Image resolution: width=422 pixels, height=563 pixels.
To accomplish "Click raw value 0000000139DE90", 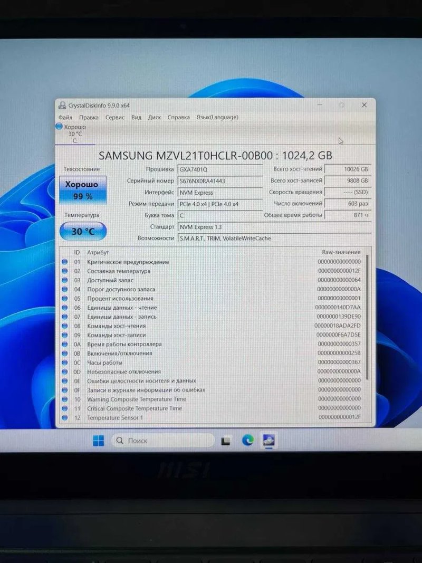I will (x=338, y=317).
